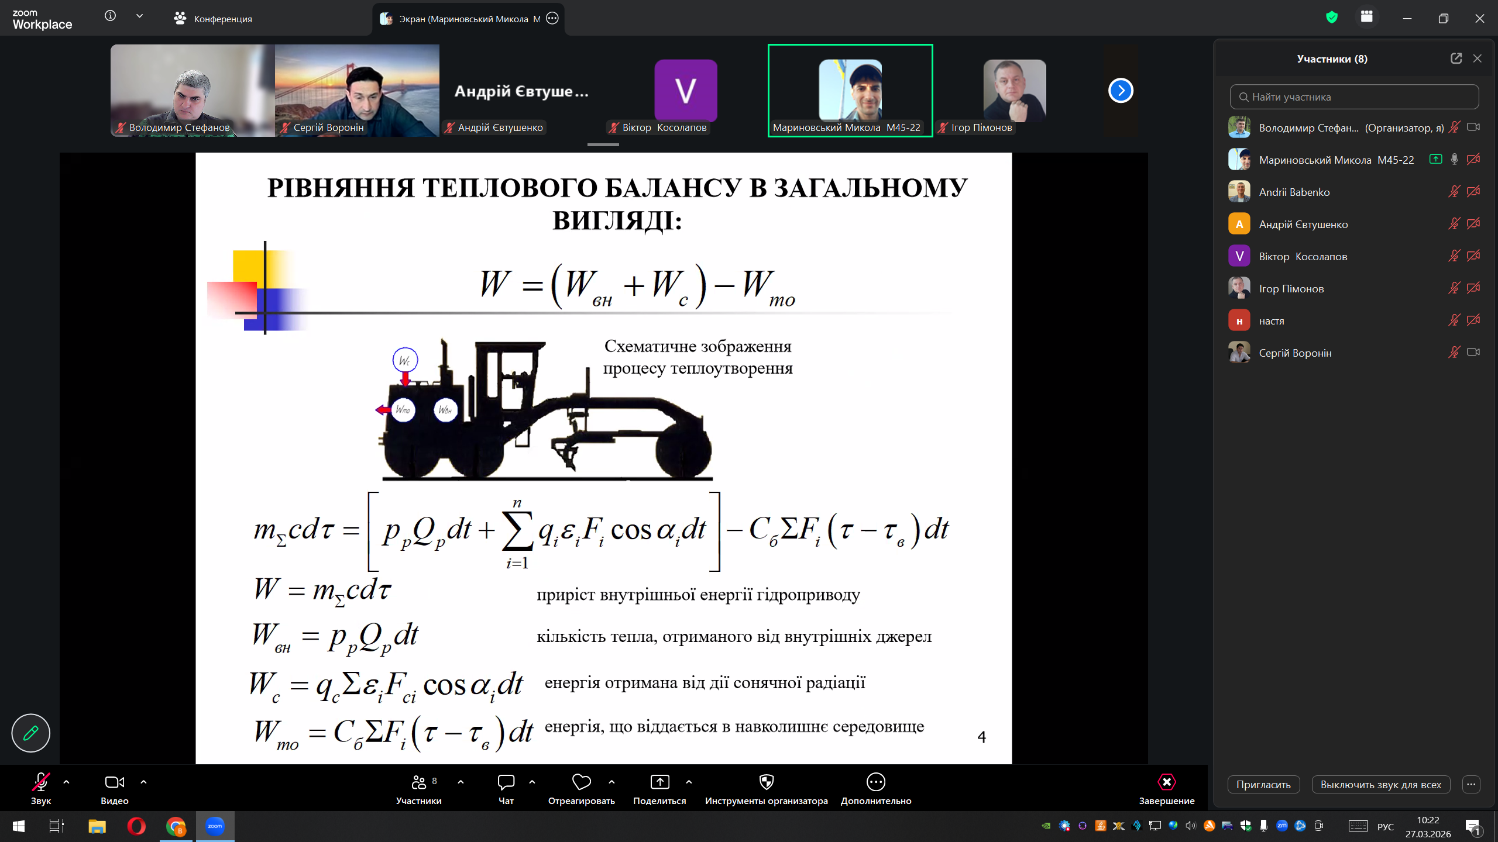
Task: Click the green encryption shield icon
Action: pyautogui.click(x=1332, y=18)
